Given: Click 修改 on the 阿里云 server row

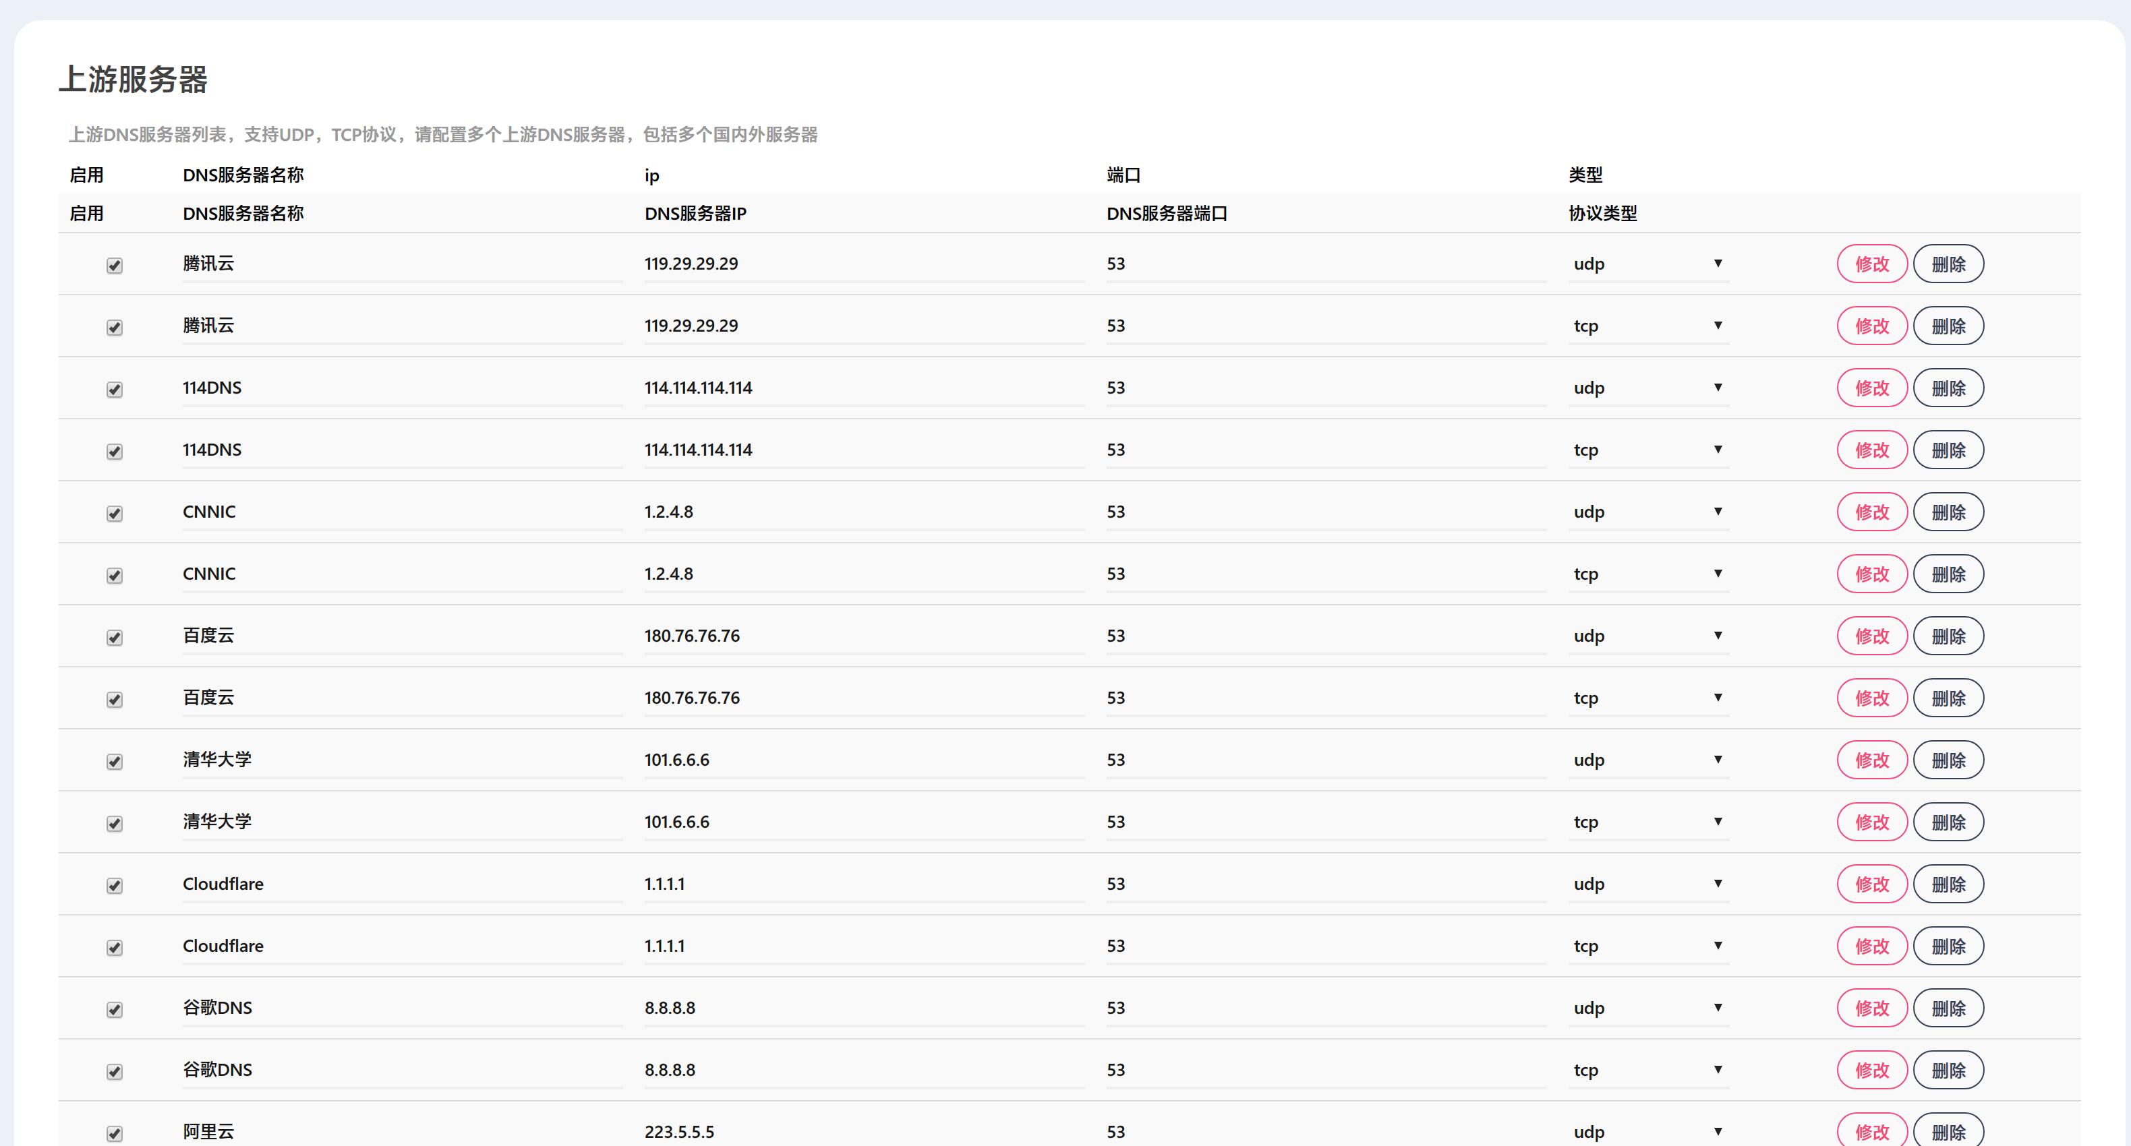Looking at the screenshot, I should point(1871,1131).
